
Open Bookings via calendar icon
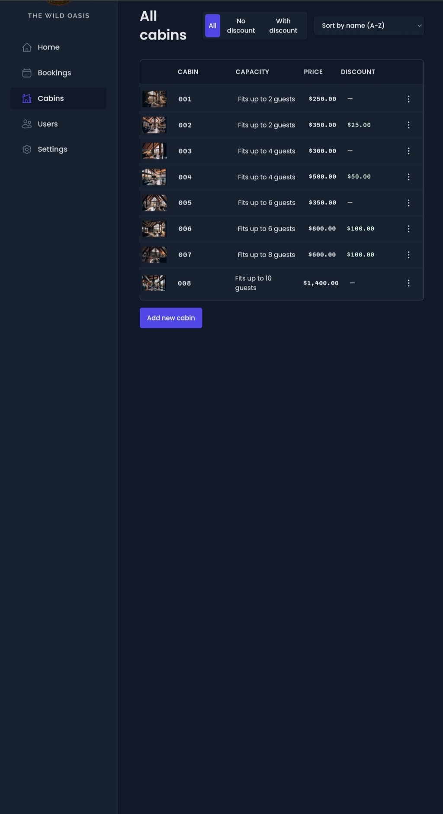(x=27, y=73)
